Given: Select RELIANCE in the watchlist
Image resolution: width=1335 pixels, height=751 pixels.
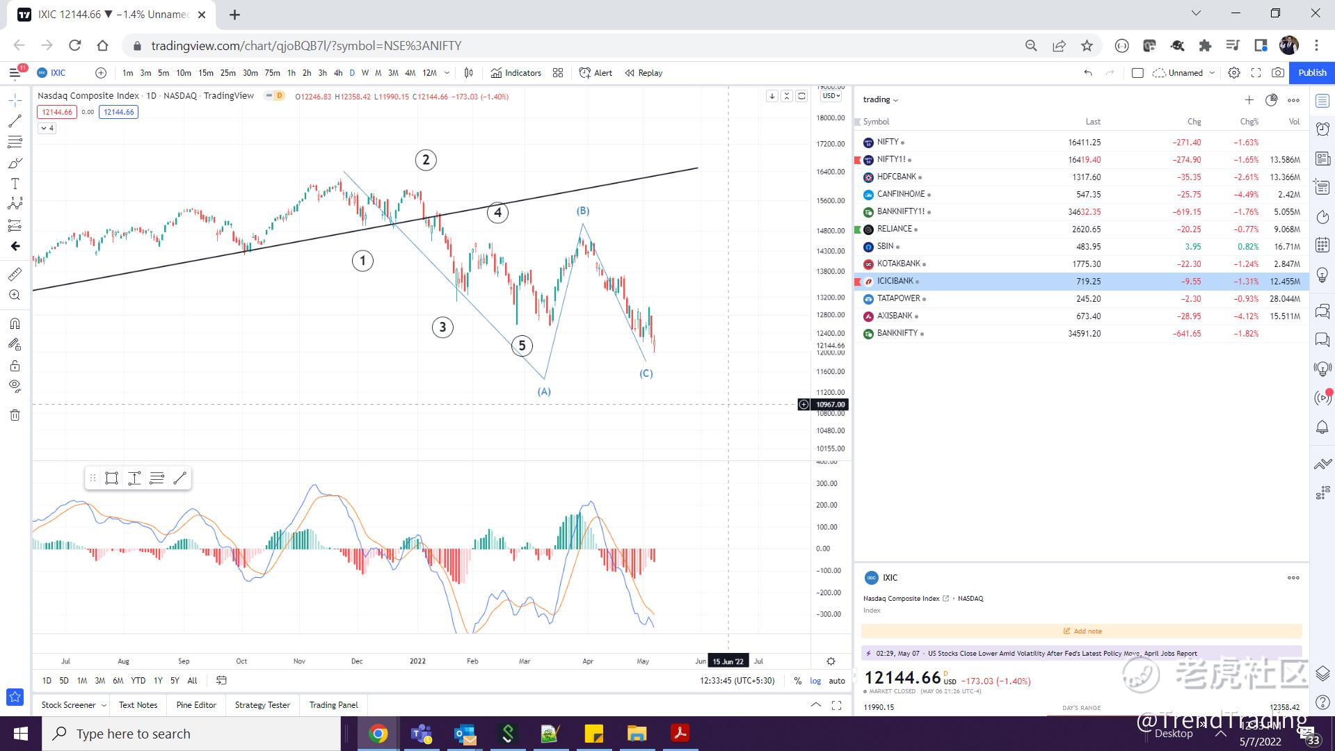Looking at the screenshot, I should coord(1082,229).
